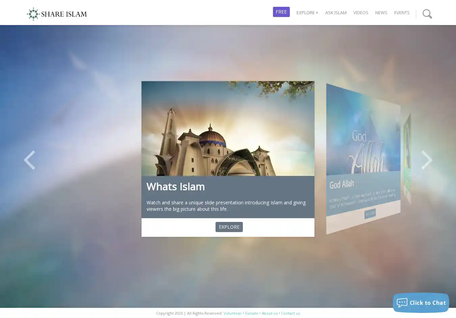Open the search magnifier icon
The width and height of the screenshot is (456, 318).
(x=427, y=14)
